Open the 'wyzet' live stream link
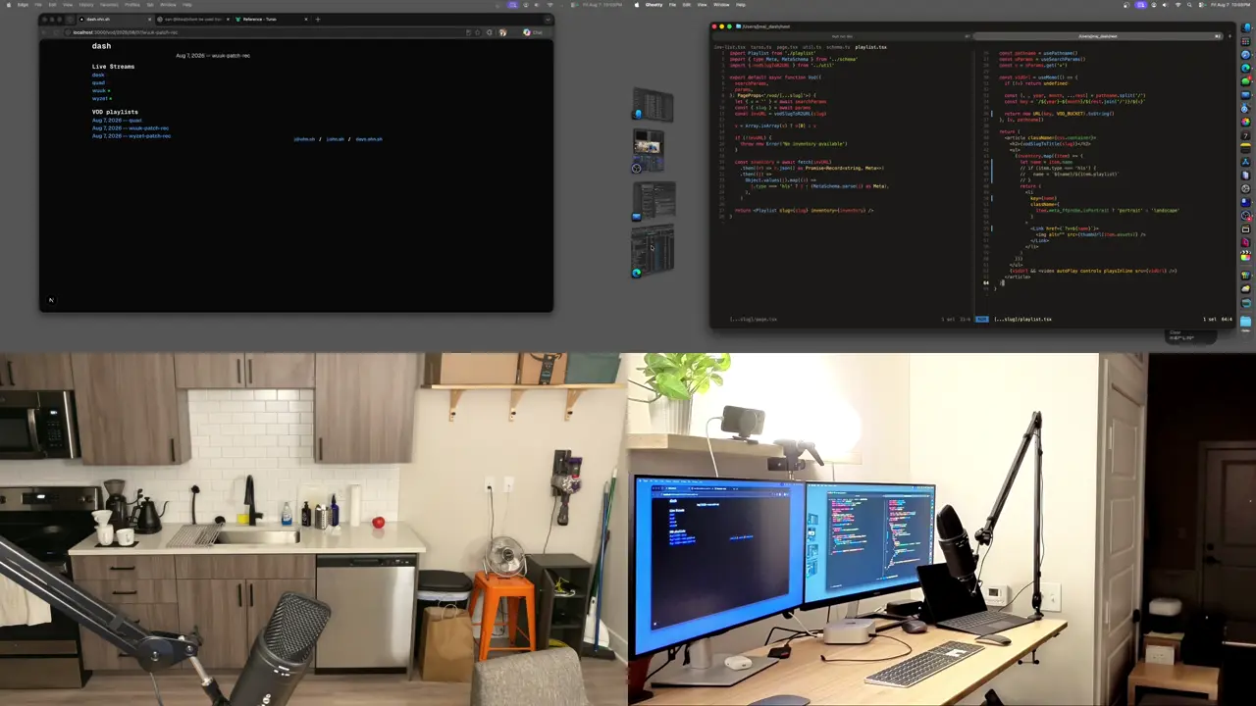The width and height of the screenshot is (1256, 706). [102, 98]
